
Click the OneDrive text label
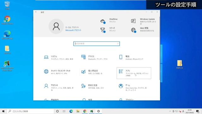(113, 19)
